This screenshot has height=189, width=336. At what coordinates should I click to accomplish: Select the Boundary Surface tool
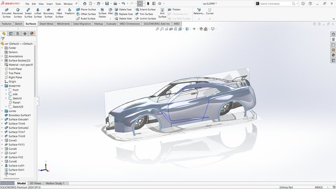(48, 13)
